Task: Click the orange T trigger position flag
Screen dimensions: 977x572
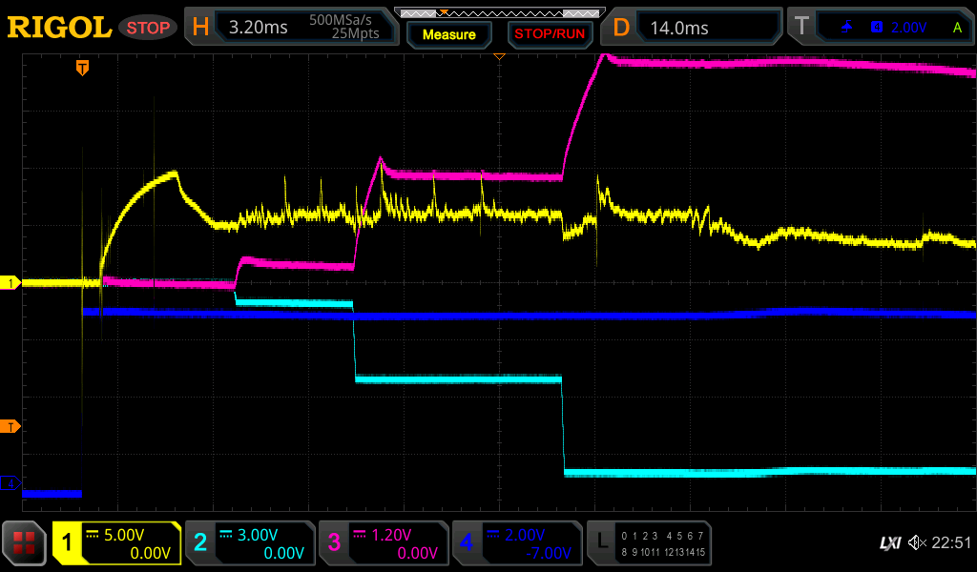Action: point(83,68)
